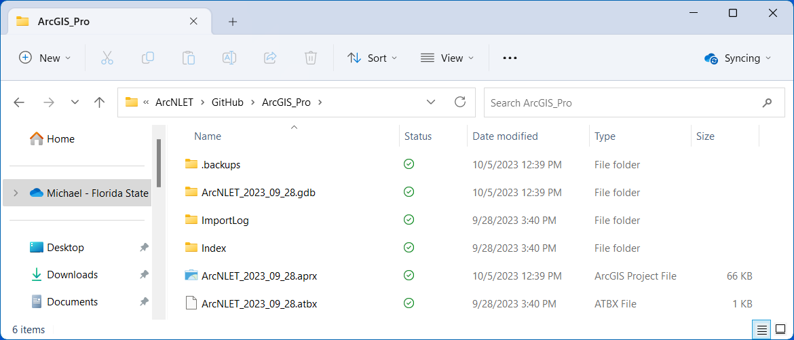Click sync status icon for ImportLog row
The width and height of the screenshot is (794, 340).
click(409, 220)
